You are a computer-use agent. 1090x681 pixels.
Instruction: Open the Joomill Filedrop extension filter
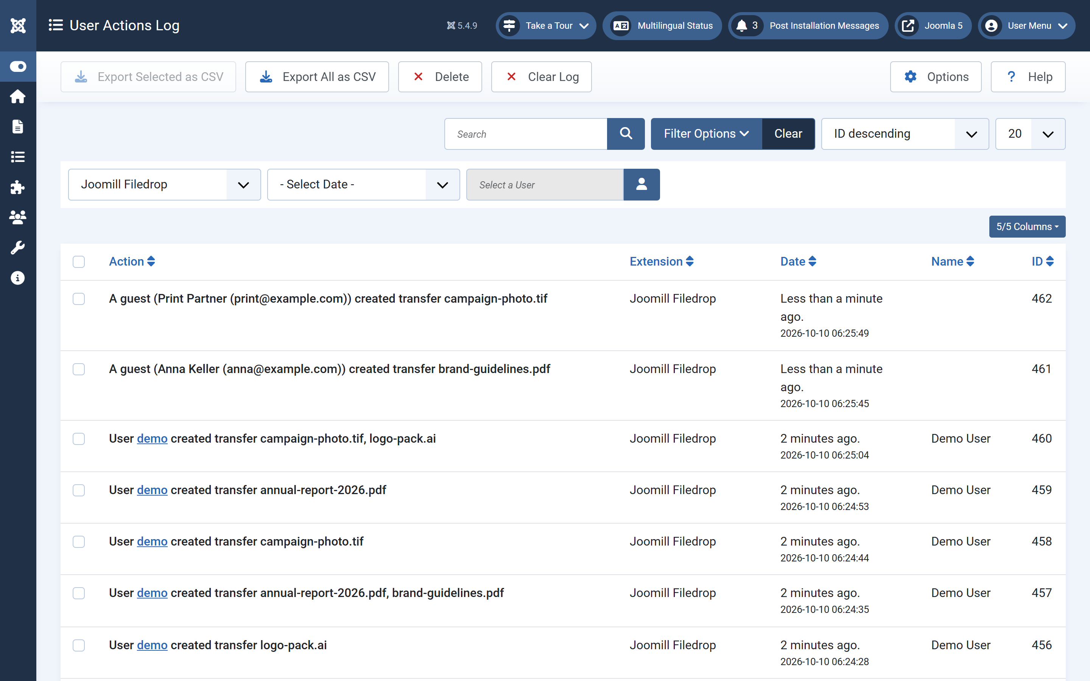pos(164,185)
